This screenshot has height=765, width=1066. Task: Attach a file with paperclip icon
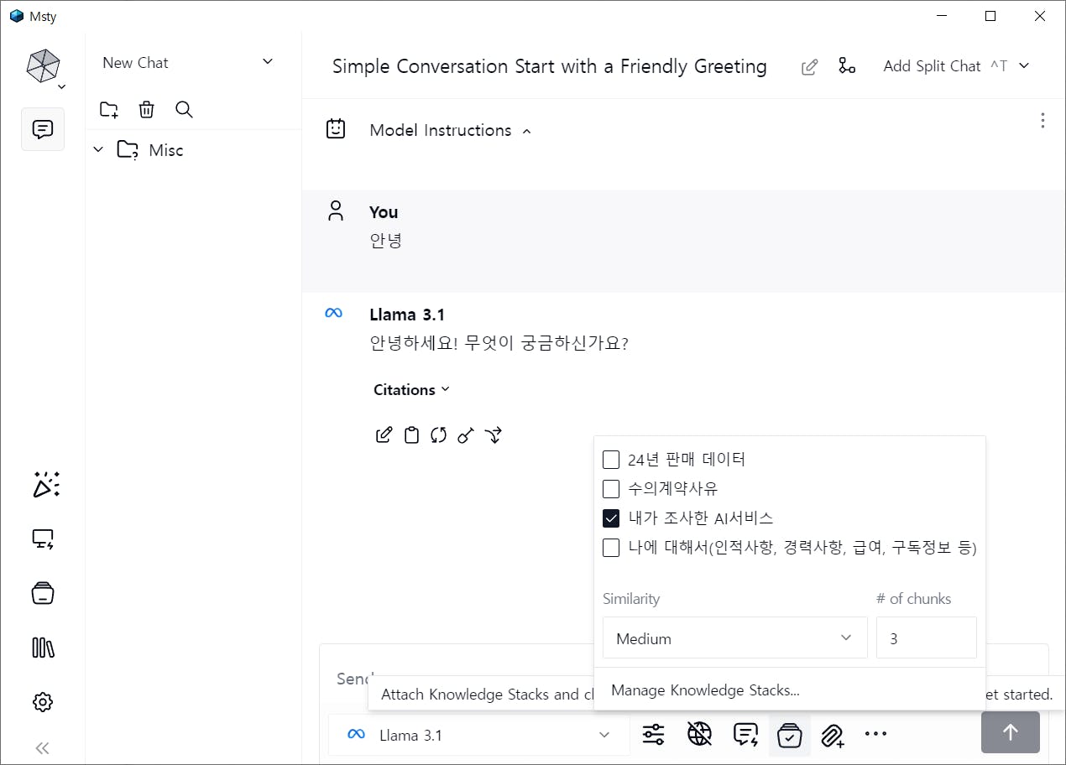[x=832, y=736]
